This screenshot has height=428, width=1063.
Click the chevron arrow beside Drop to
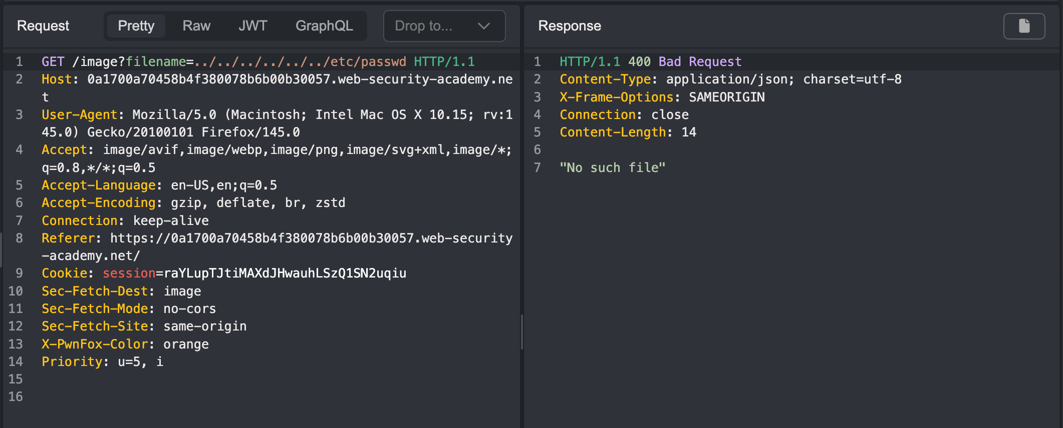point(483,26)
